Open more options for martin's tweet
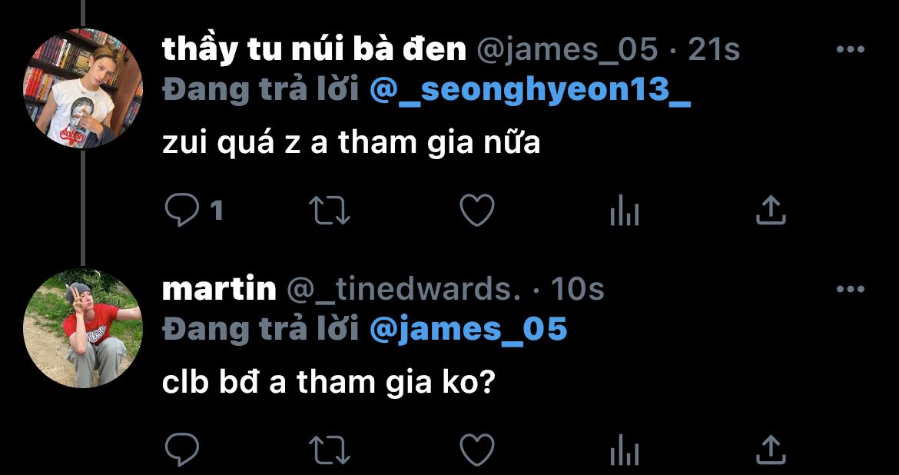 click(851, 289)
